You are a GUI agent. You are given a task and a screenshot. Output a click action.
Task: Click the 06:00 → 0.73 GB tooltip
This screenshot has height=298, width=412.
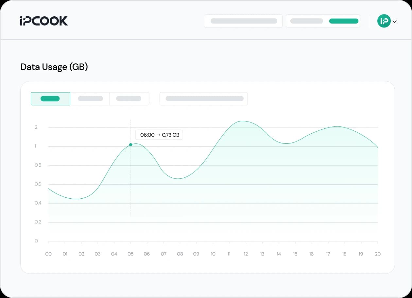159,135
